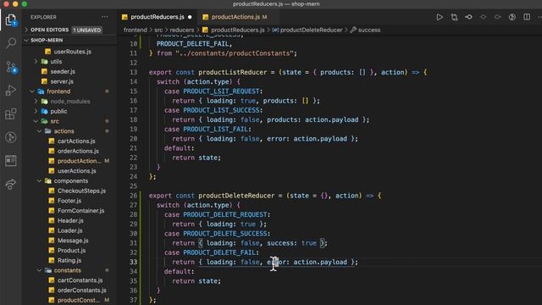The height and width of the screenshot is (305, 542).
Task: Click the timeline history icon in editor toolbar
Action: coord(512,17)
